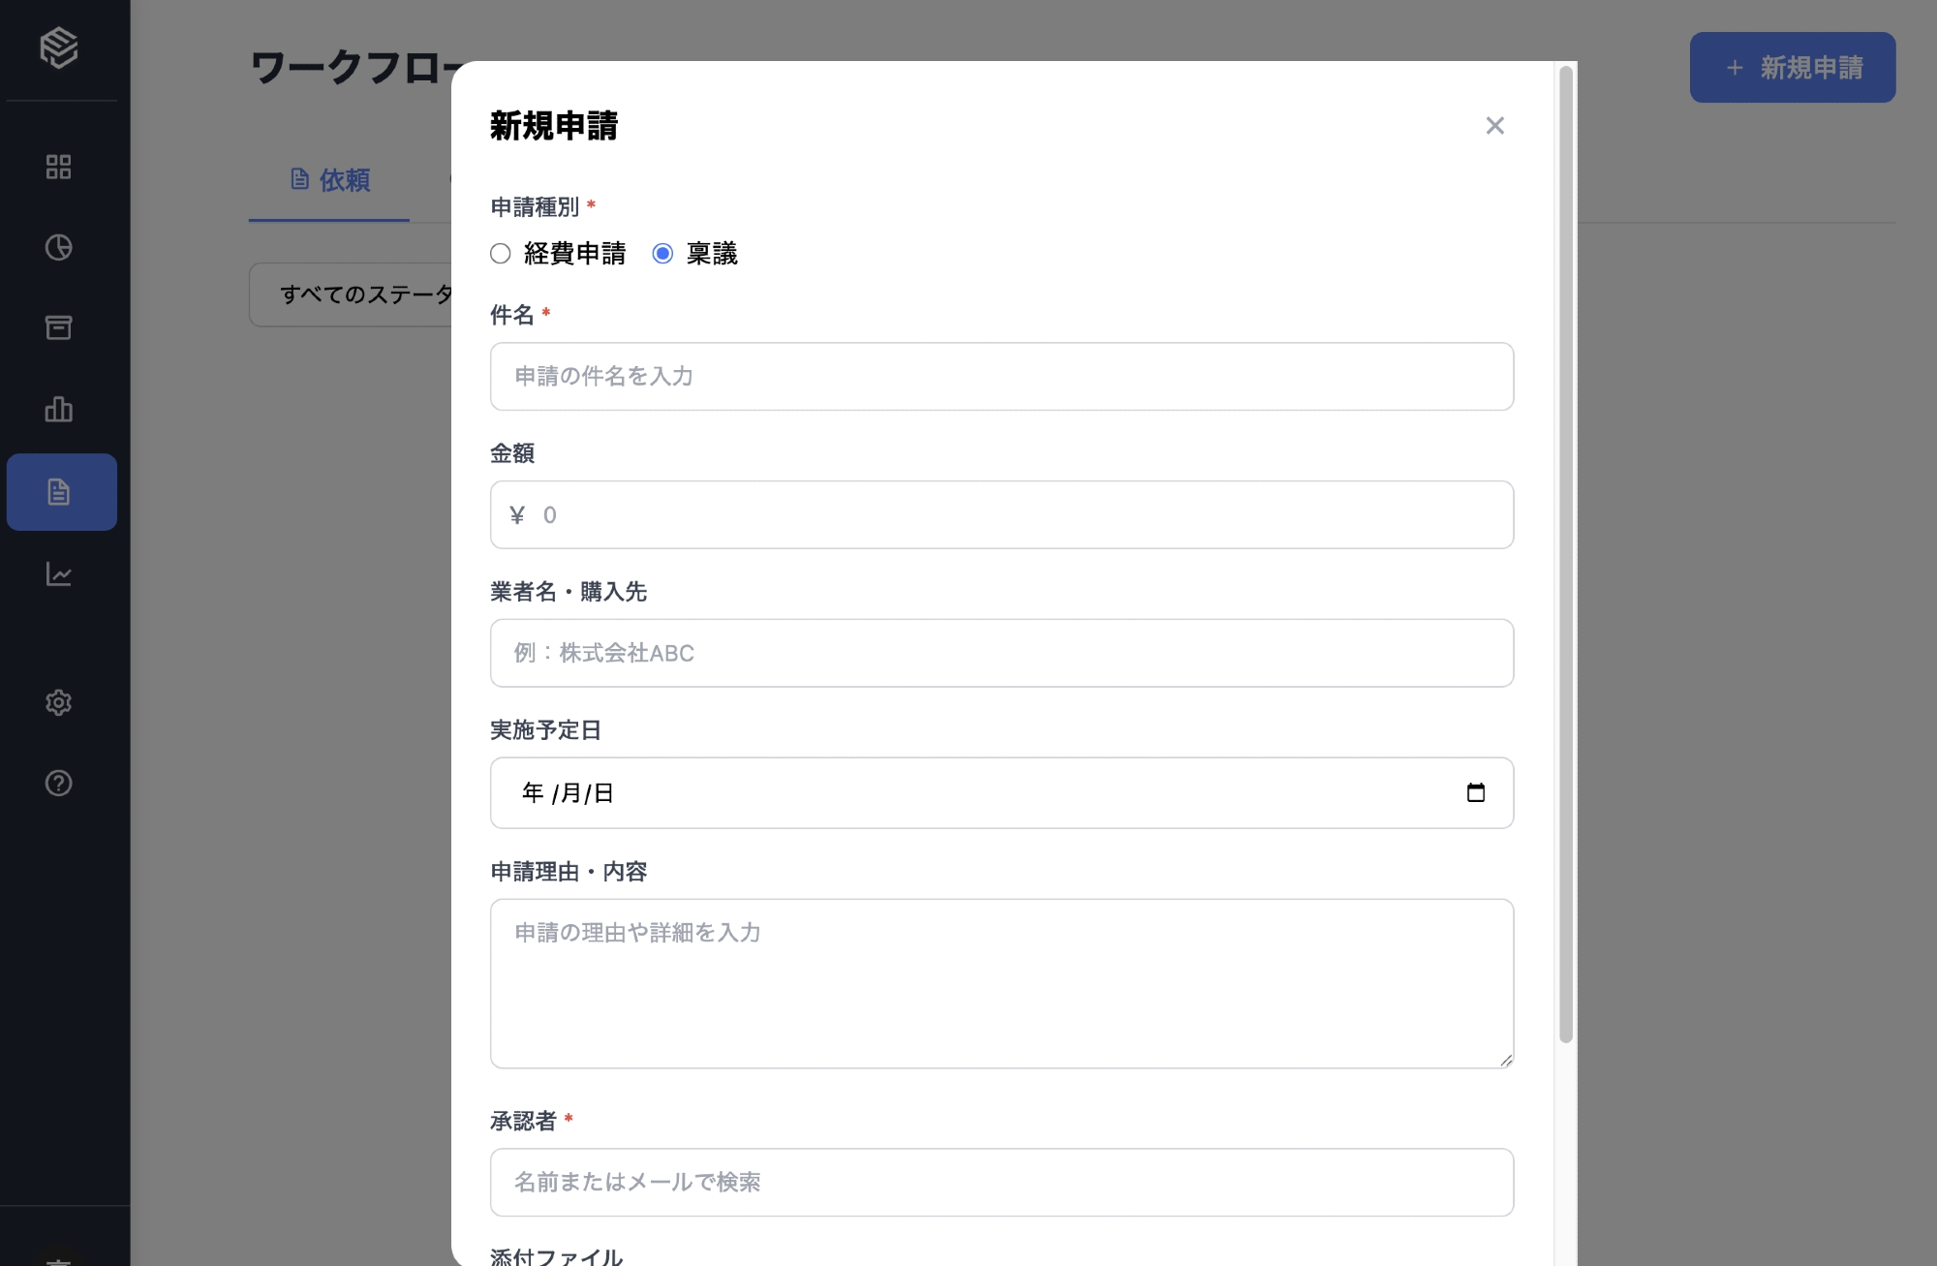Open the dashboard grid icon
Image resolution: width=1937 pixels, height=1266 pixels.
click(x=58, y=167)
